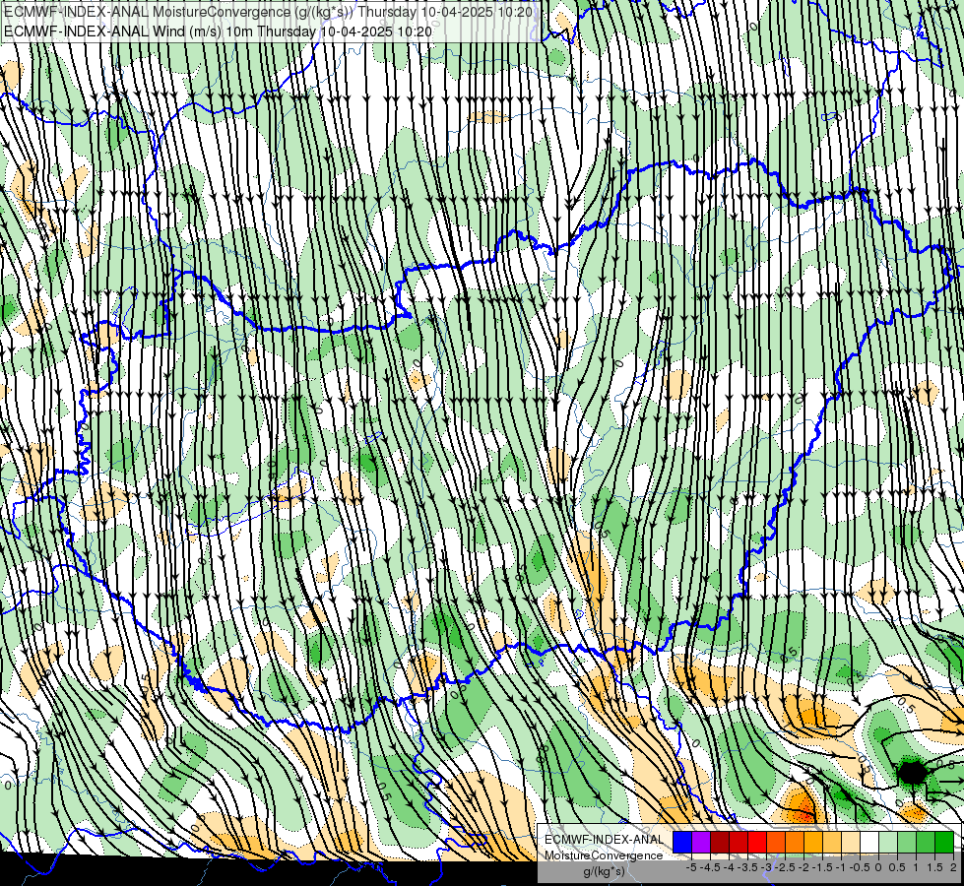The image size is (964, 886).
Task: Click the legend value -4.5
Action: (710, 867)
